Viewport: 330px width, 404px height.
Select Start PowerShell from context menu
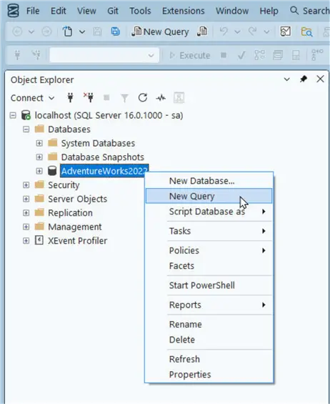(x=209, y=285)
